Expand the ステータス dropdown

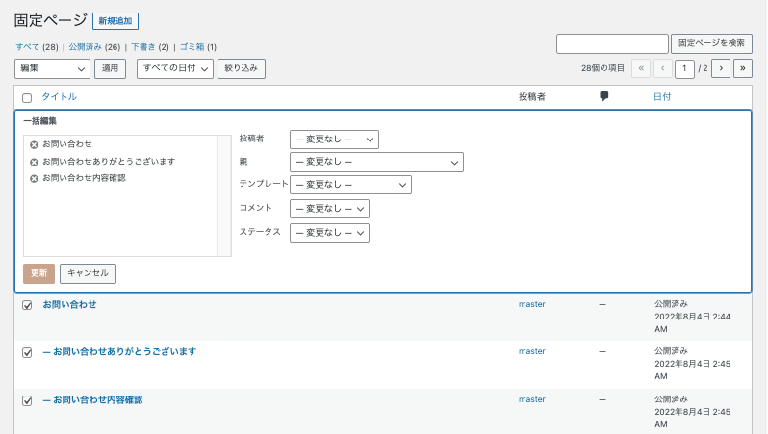pyautogui.click(x=329, y=233)
